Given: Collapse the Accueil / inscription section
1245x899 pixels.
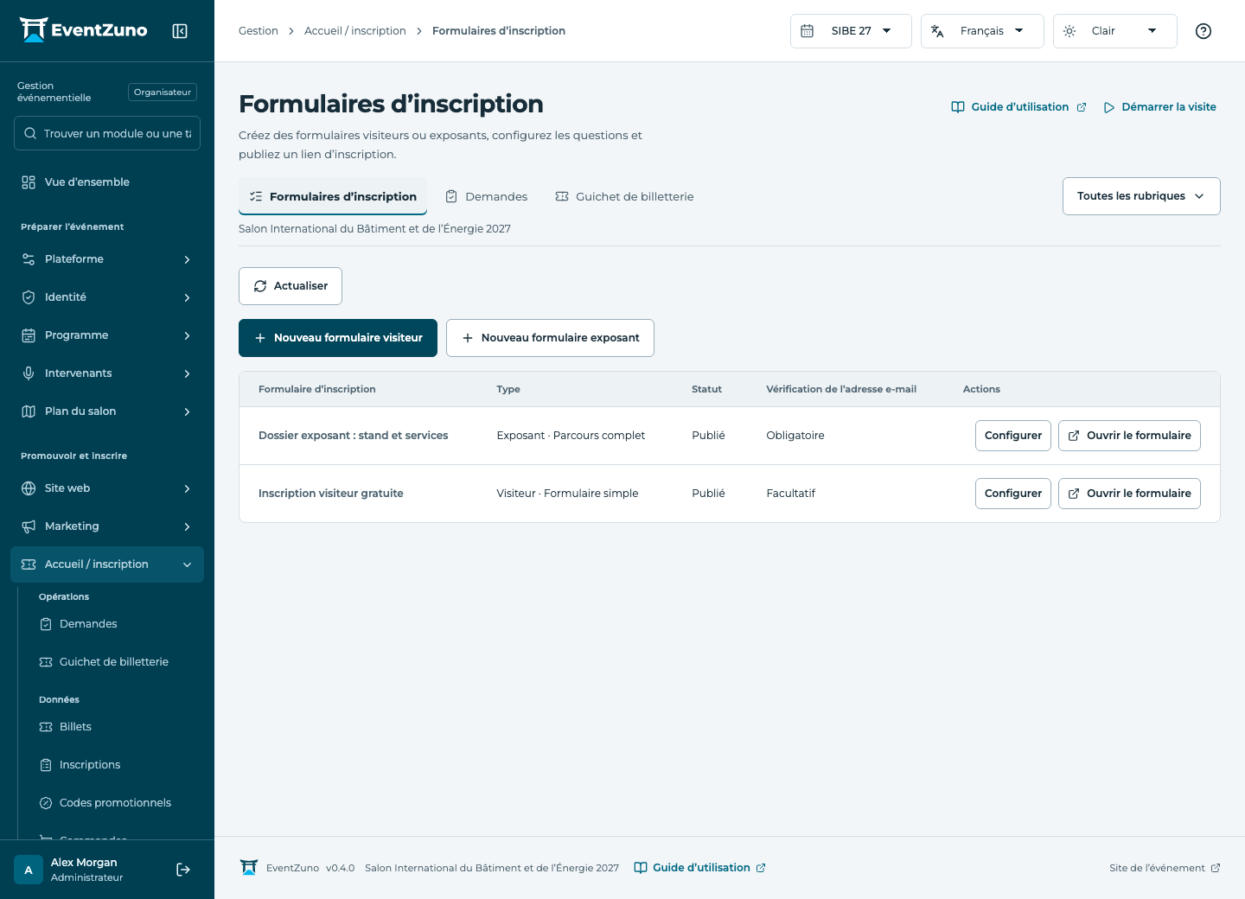Looking at the screenshot, I should pyautogui.click(x=107, y=564).
